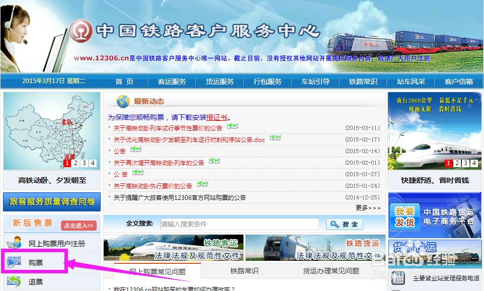Switch to the 网上购票常见问题 tab
Screen dimensions: 484x291
157,271
